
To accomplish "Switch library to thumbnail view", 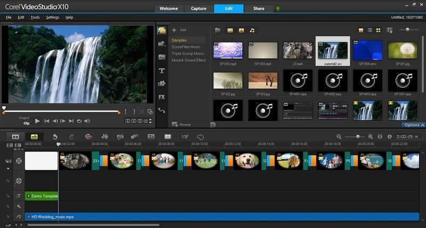I will (378, 30).
